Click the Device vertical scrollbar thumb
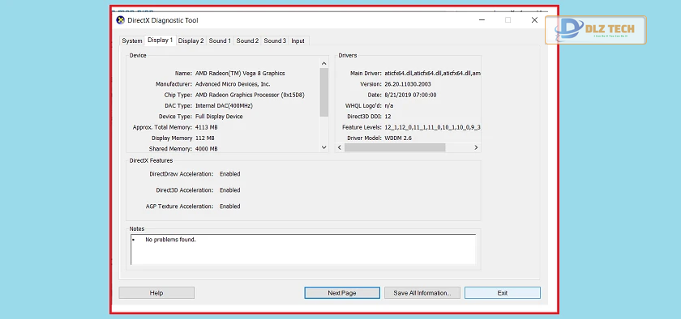The width and height of the screenshot is (681, 319). (x=324, y=92)
